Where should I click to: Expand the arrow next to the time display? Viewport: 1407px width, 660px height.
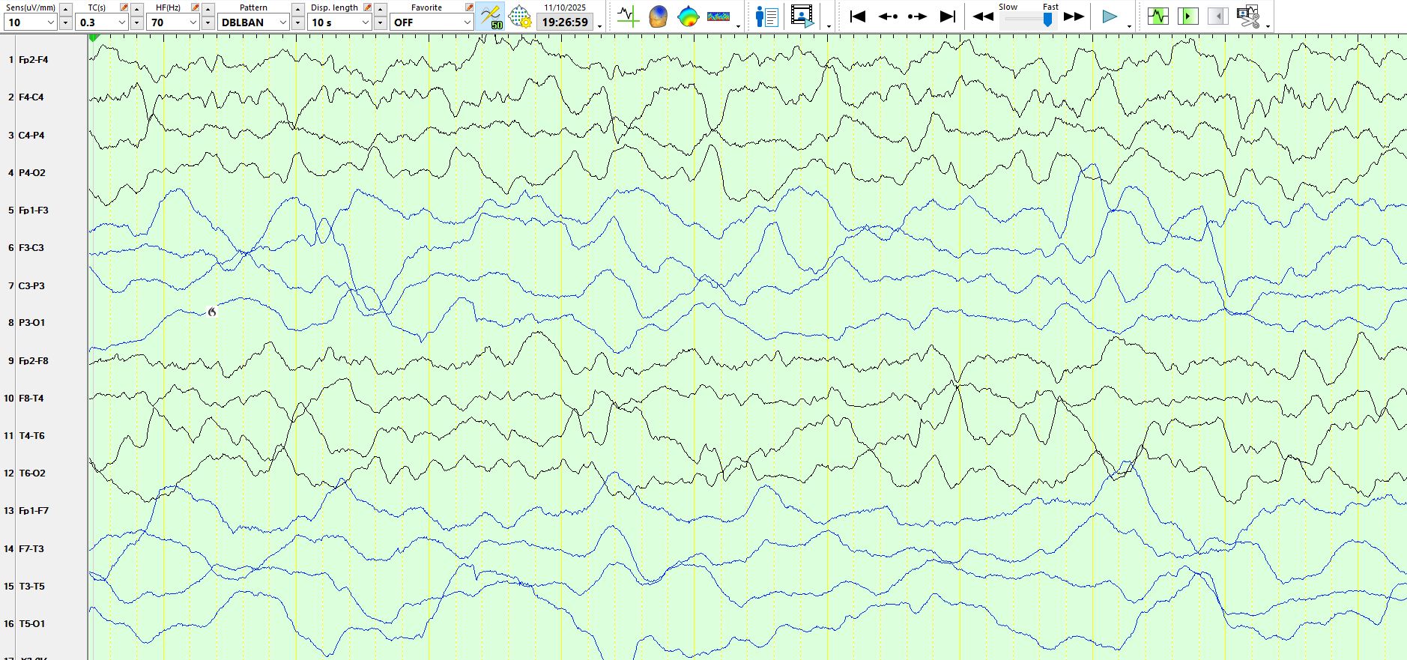tap(600, 25)
